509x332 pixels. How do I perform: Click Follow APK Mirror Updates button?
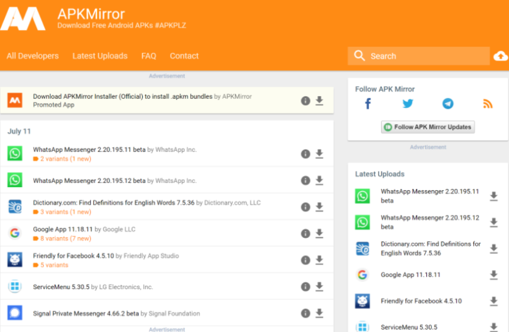point(428,127)
